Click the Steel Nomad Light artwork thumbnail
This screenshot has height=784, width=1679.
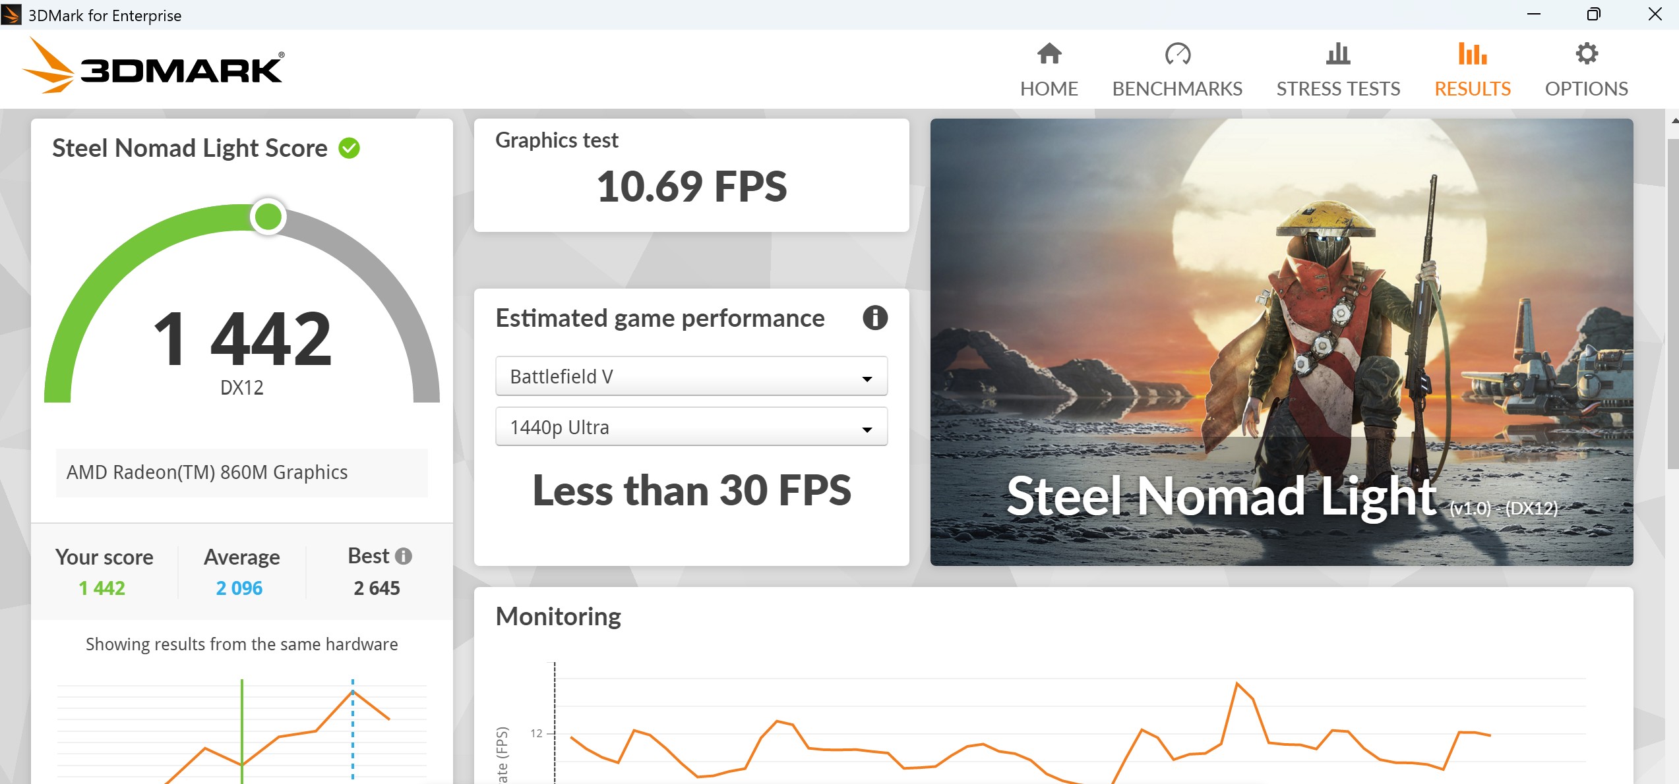[1281, 341]
